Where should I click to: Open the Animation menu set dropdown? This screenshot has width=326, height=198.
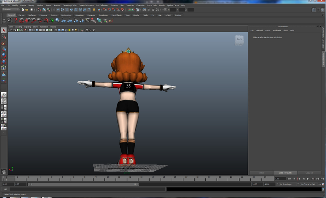coord(11,9)
